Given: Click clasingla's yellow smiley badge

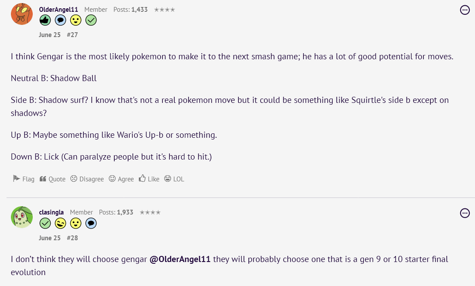Looking at the screenshot, I should pyautogui.click(x=76, y=223).
